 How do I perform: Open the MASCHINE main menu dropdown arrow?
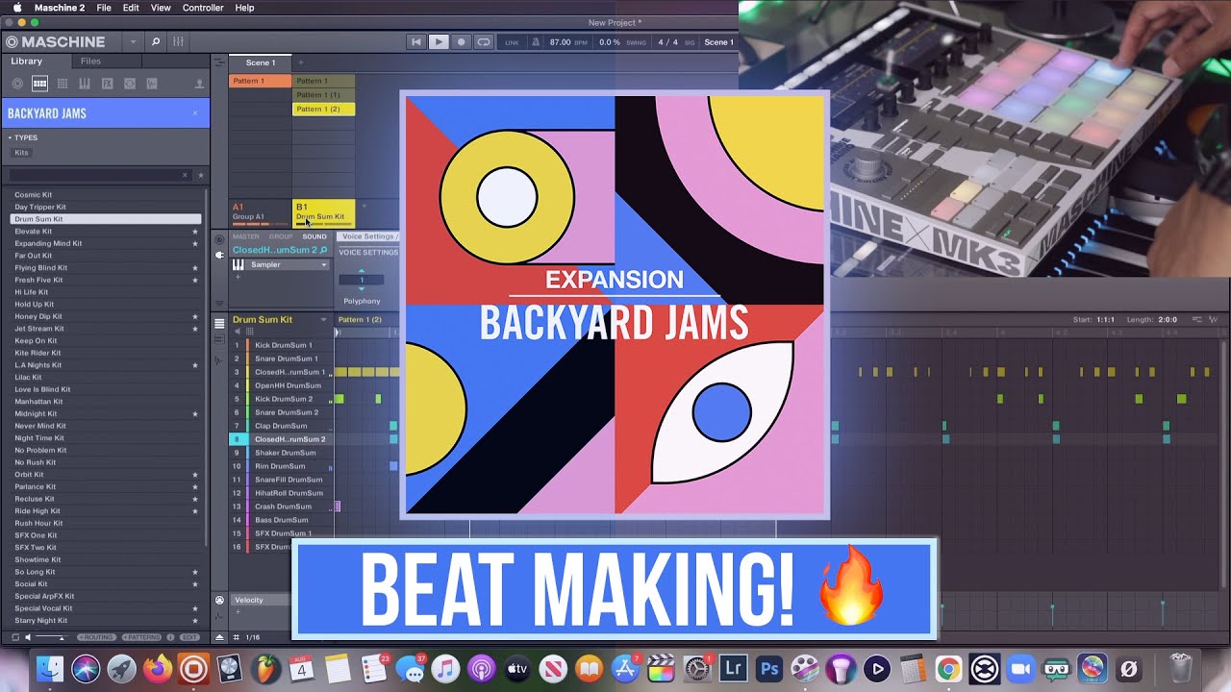point(133,42)
